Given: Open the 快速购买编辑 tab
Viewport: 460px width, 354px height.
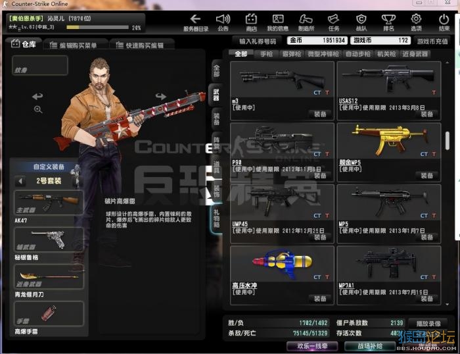Looking at the screenshot, I should 142,45.
